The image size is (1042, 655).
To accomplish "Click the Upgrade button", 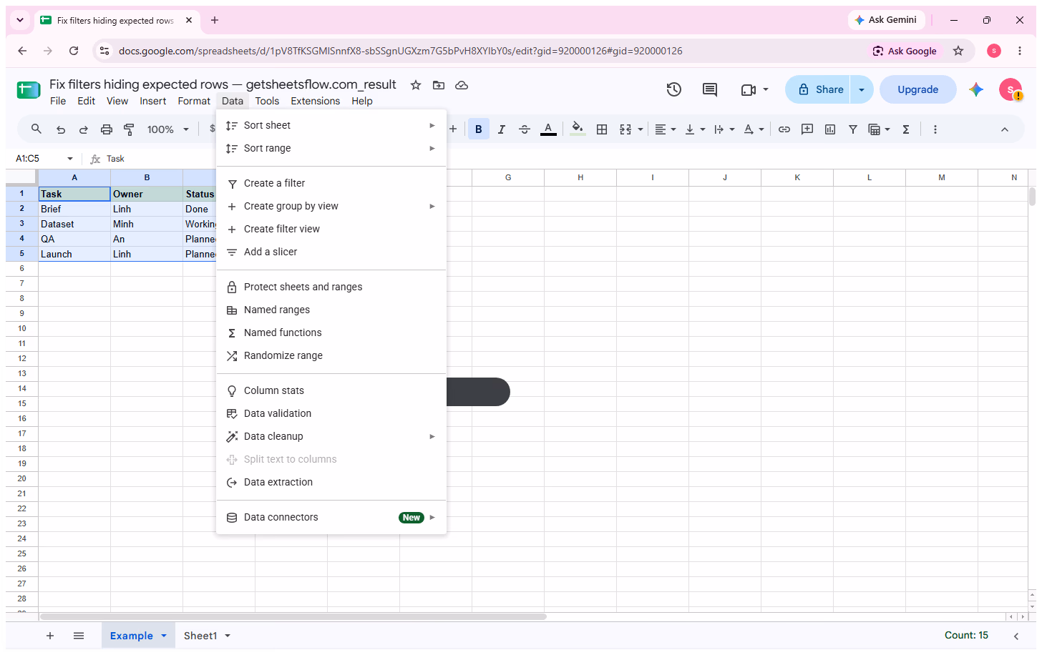I will pyautogui.click(x=918, y=89).
